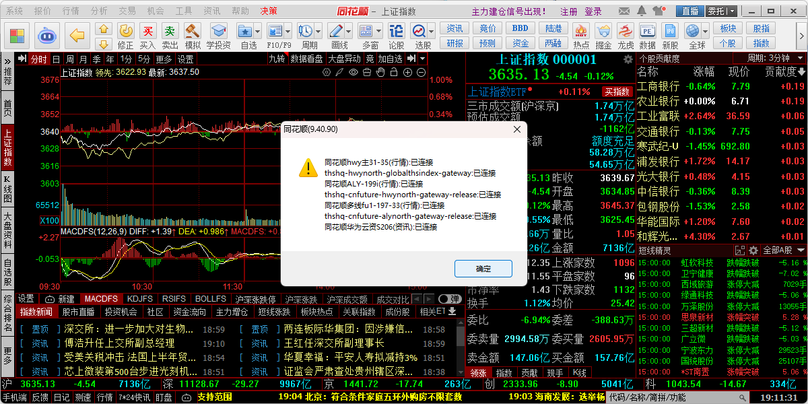Select 工商银行 row in contribution list
Image resolution: width=808 pixels, height=404 pixels.
[721, 86]
